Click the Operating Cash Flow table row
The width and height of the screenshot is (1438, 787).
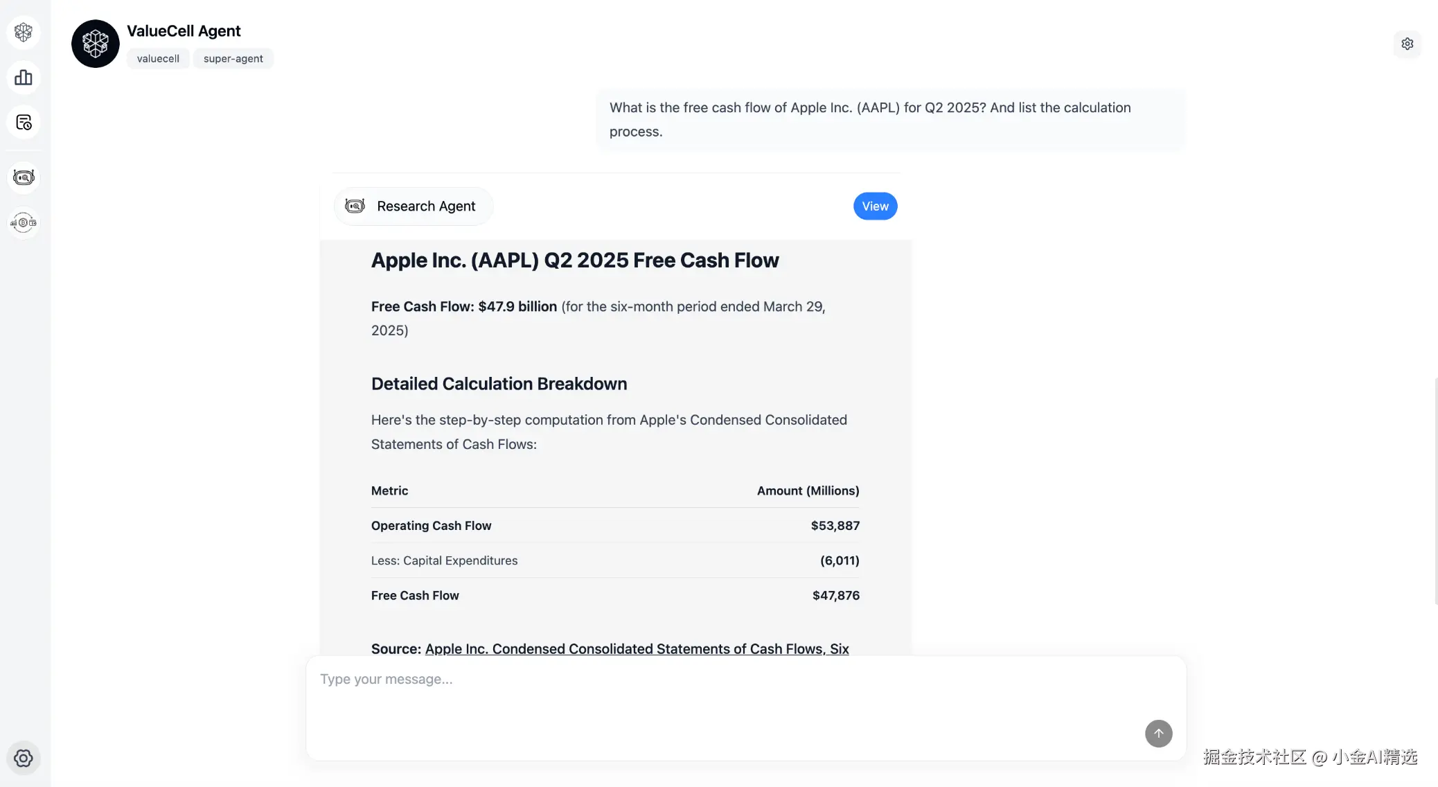click(x=614, y=525)
